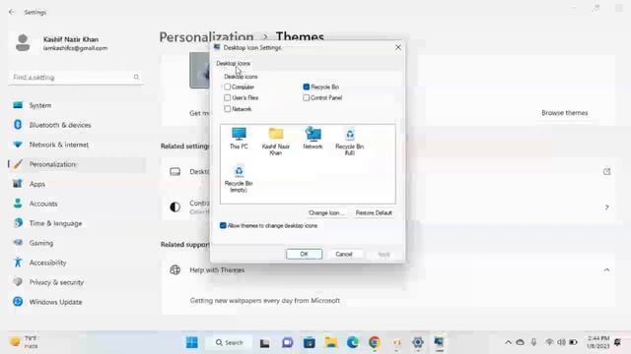The width and height of the screenshot is (631, 354).
Task: Open Desktop icon settings external link icon
Action: click(x=607, y=172)
